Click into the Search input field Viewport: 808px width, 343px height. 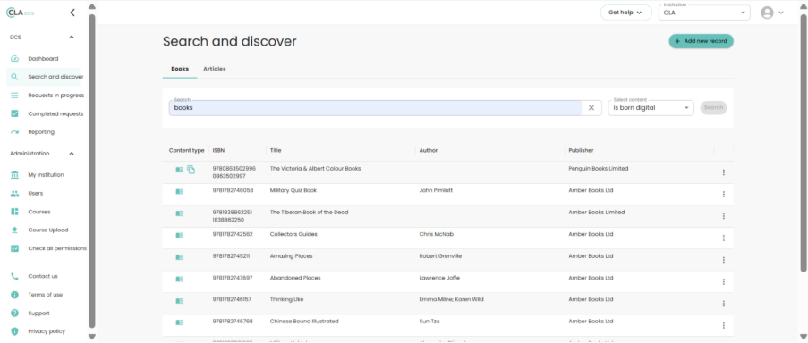pyautogui.click(x=376, y=108)
